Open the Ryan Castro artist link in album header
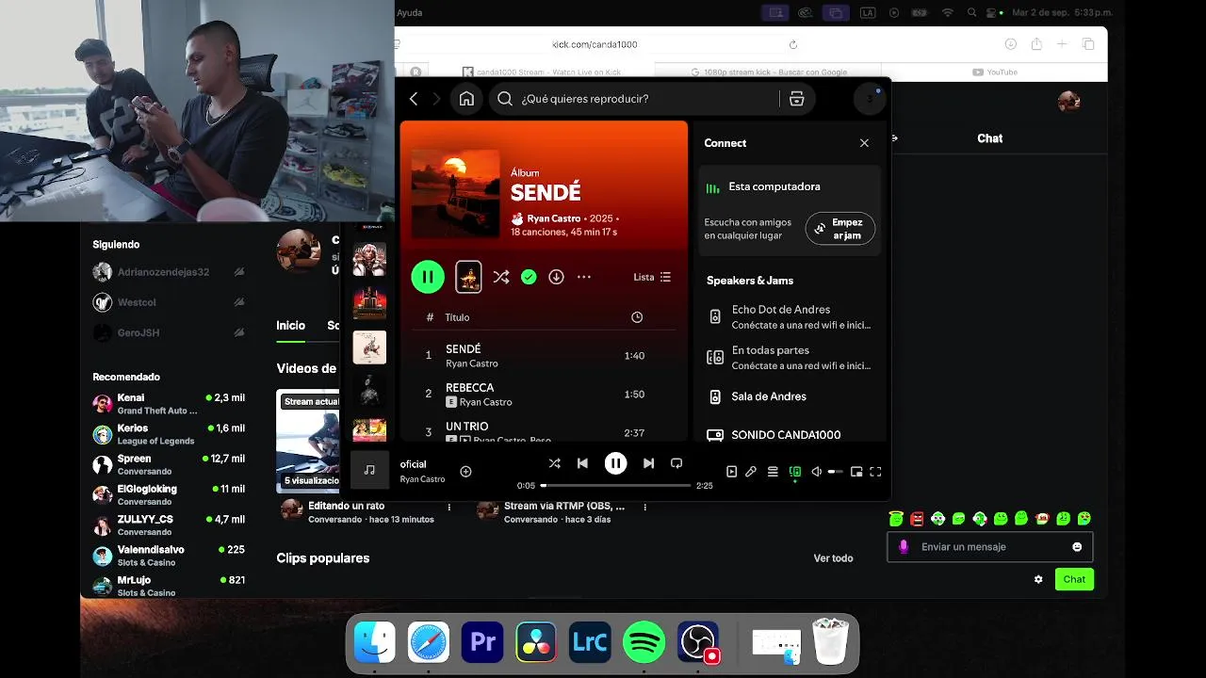This screenshot has width=1206, height=678. point(553,218)
